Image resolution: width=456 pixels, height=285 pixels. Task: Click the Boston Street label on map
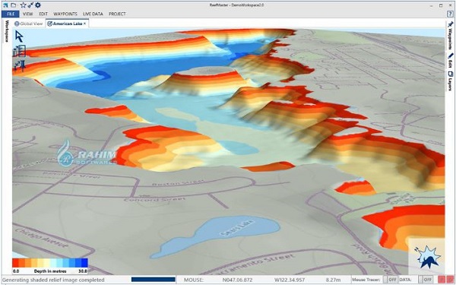(178, 183)
